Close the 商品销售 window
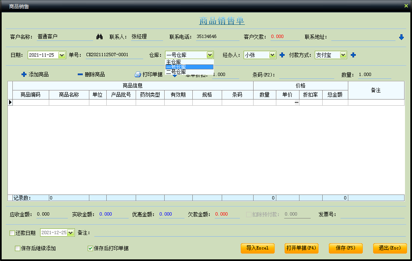Viewport: 412px width, 261px height. pos(406,6)
